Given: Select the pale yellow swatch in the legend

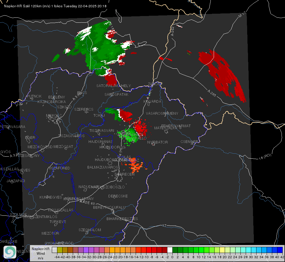Looking at the screenshot, I should click(222, 250).
